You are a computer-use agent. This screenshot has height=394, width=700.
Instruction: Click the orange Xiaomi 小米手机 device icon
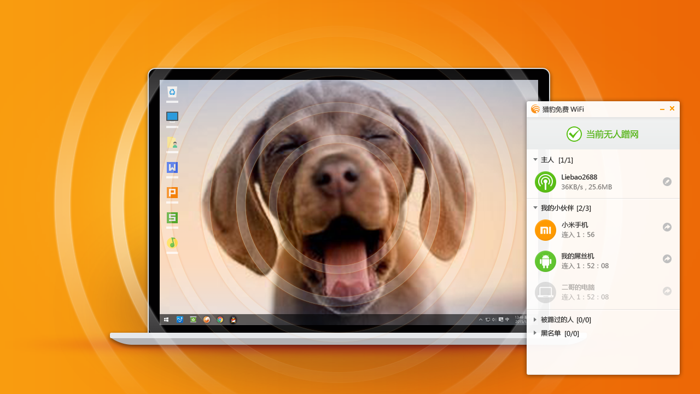545,230
